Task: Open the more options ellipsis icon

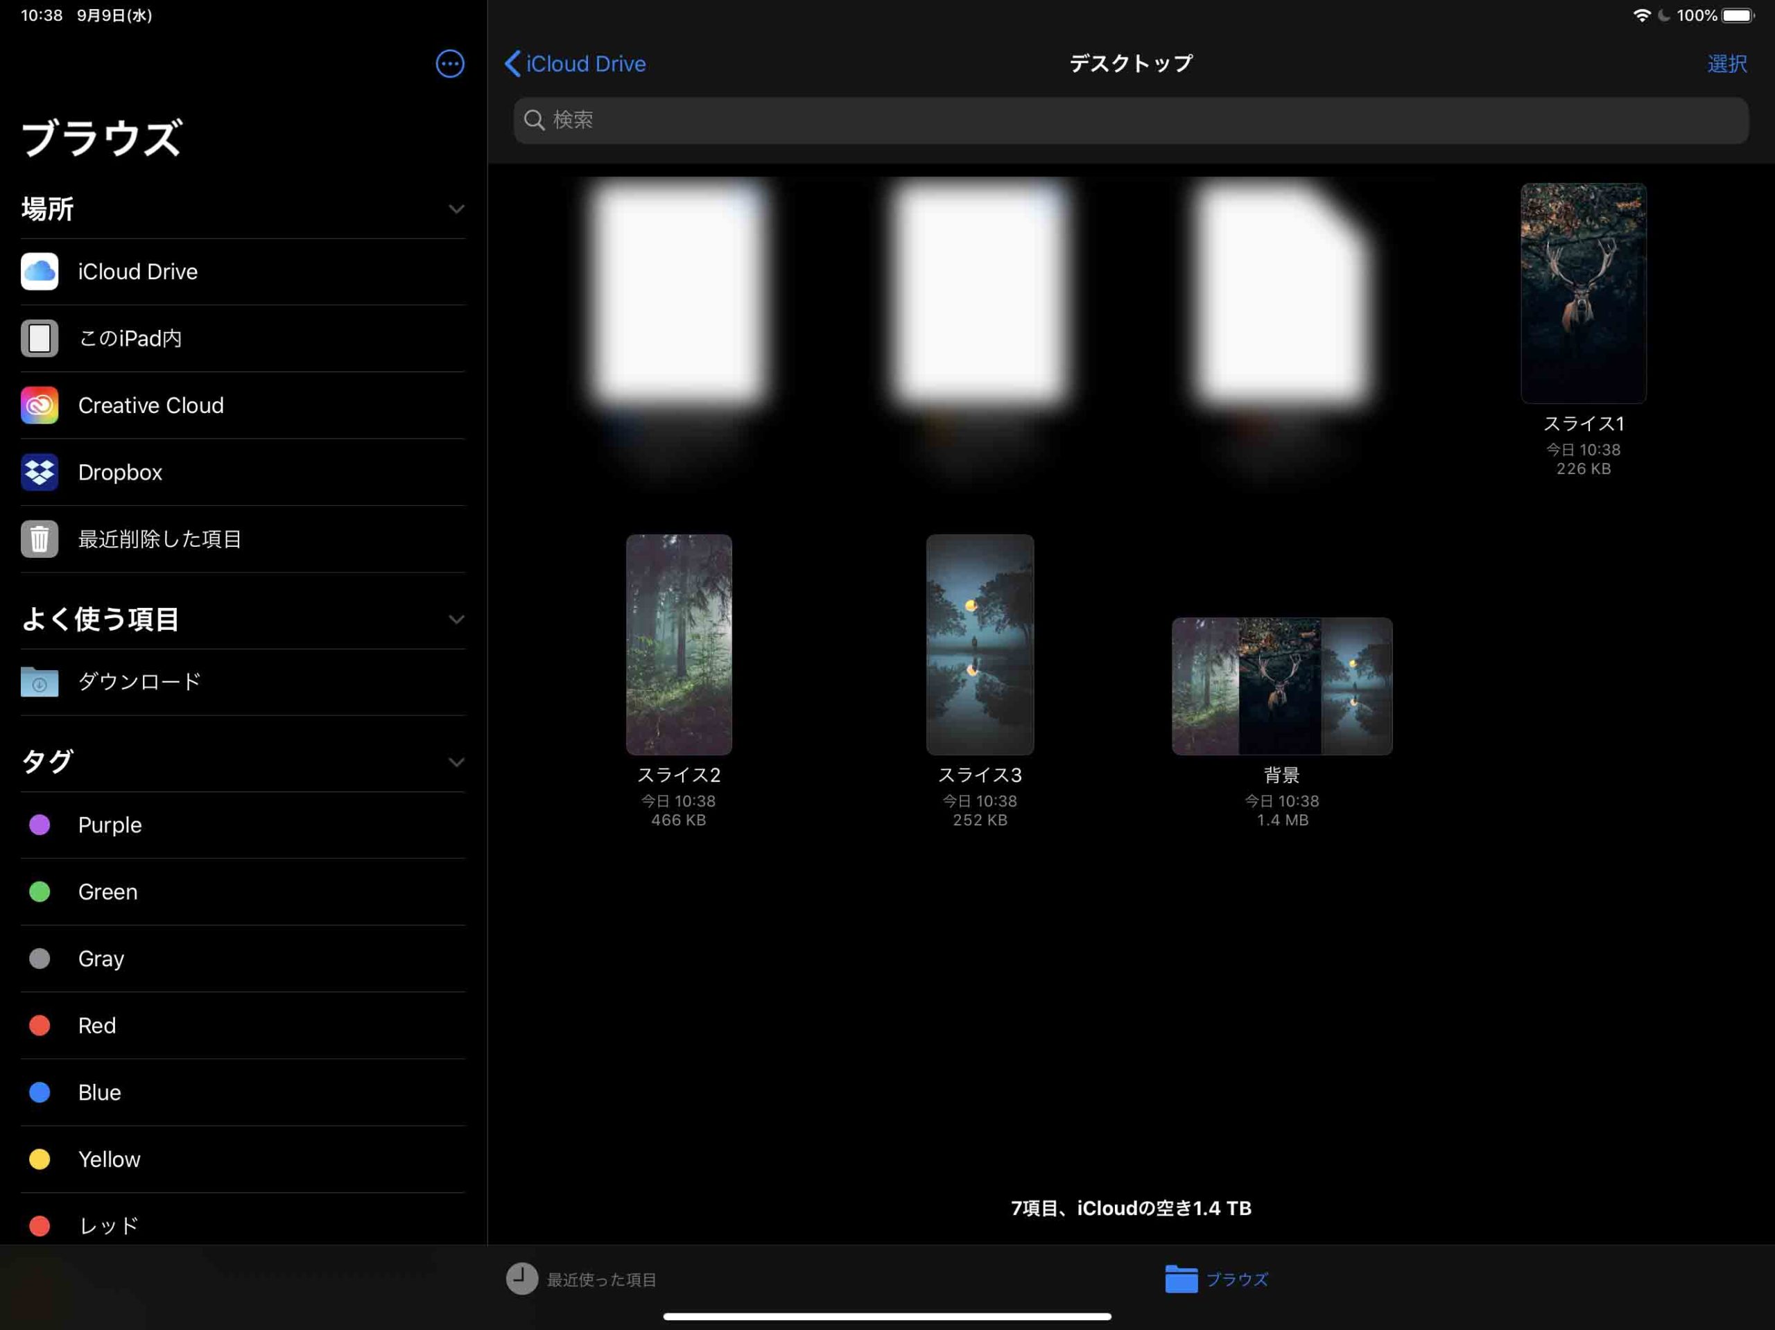Action: tap(449, 63)
